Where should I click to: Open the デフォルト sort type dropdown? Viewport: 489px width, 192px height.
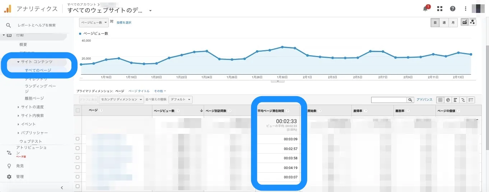click(181, 99)
